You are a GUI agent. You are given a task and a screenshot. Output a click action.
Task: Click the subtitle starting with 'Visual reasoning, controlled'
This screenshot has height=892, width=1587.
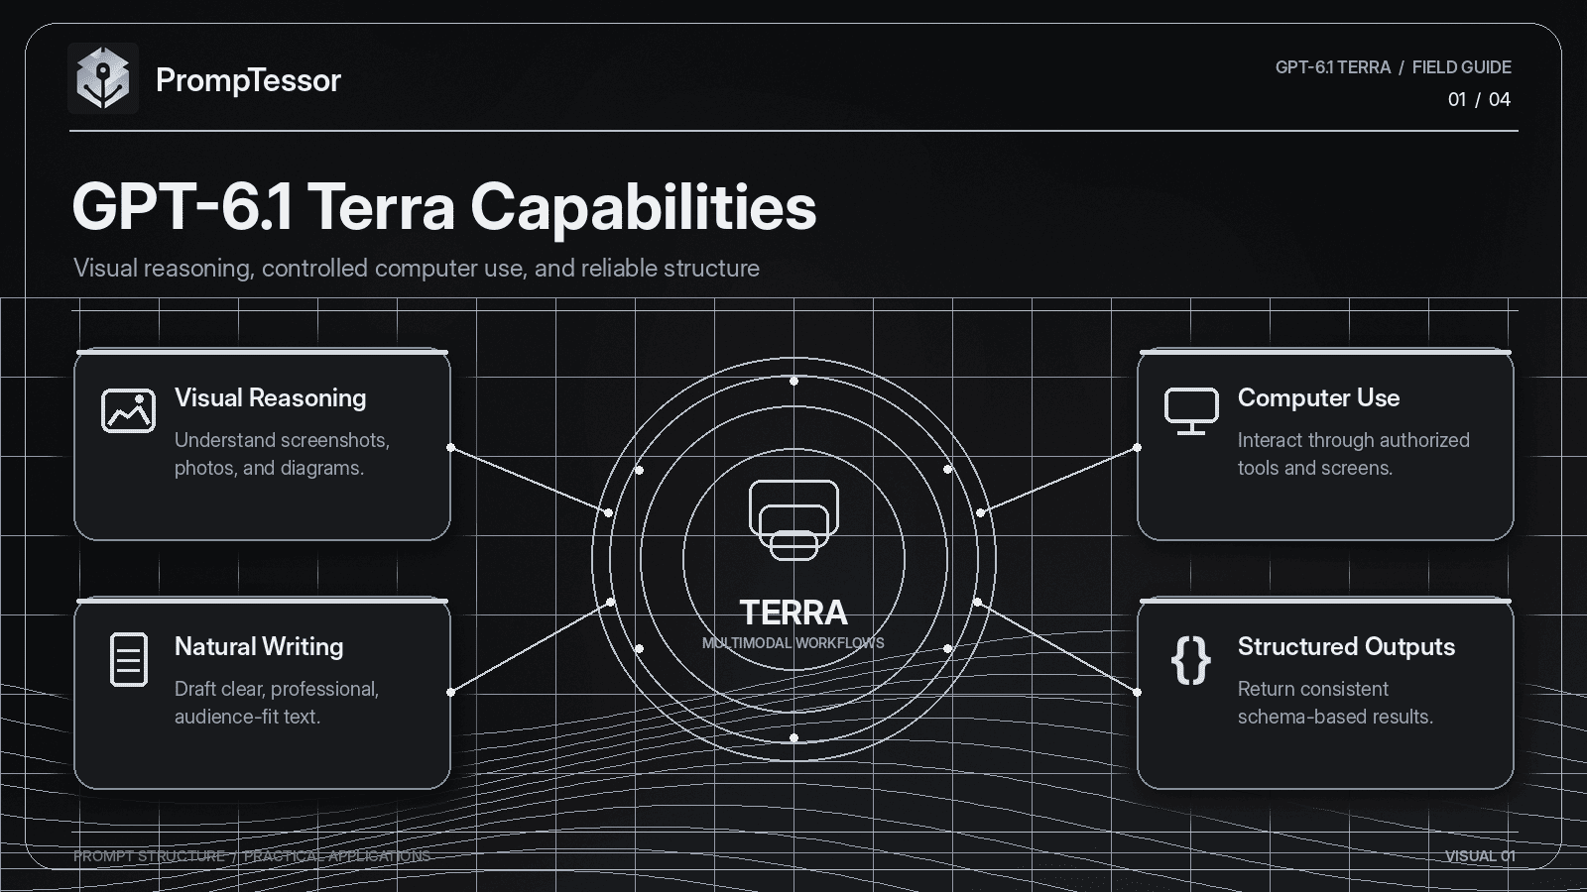[x=417, y=268]
